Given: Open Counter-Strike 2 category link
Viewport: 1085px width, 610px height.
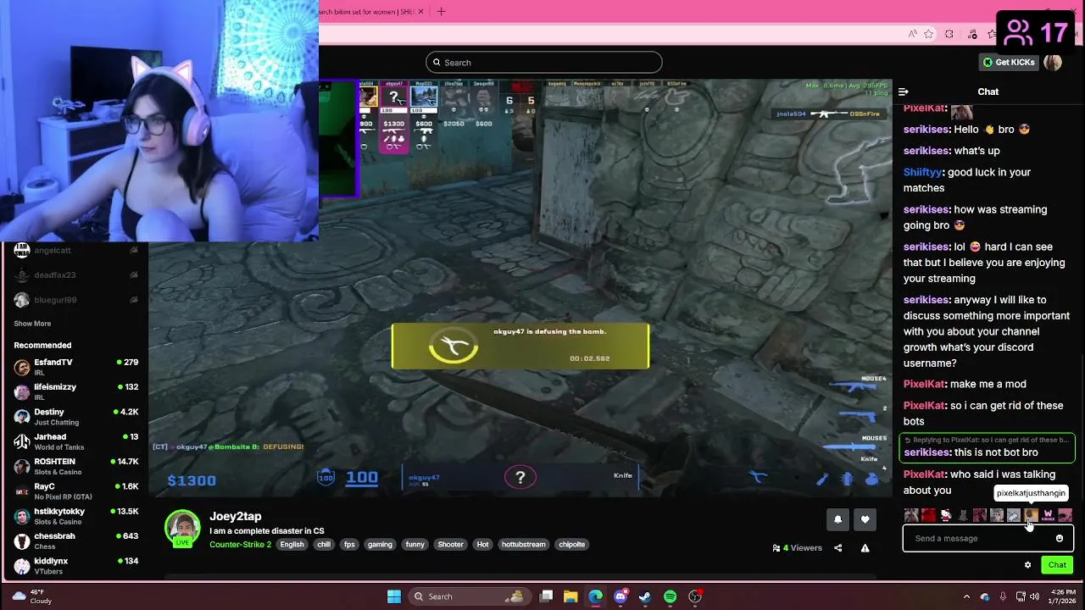Looking at the screenshot, I should point(241,545).
